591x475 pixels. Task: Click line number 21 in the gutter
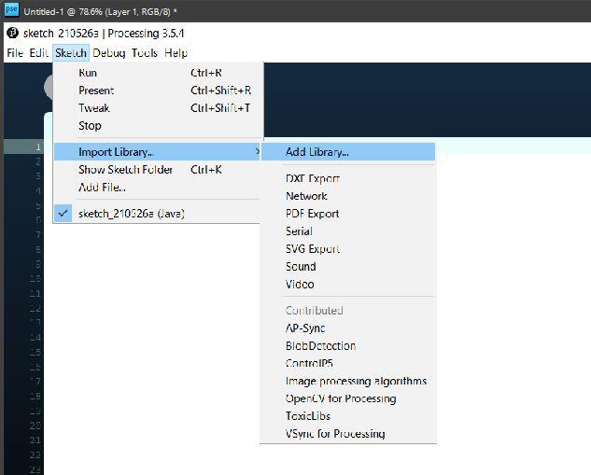35,440
